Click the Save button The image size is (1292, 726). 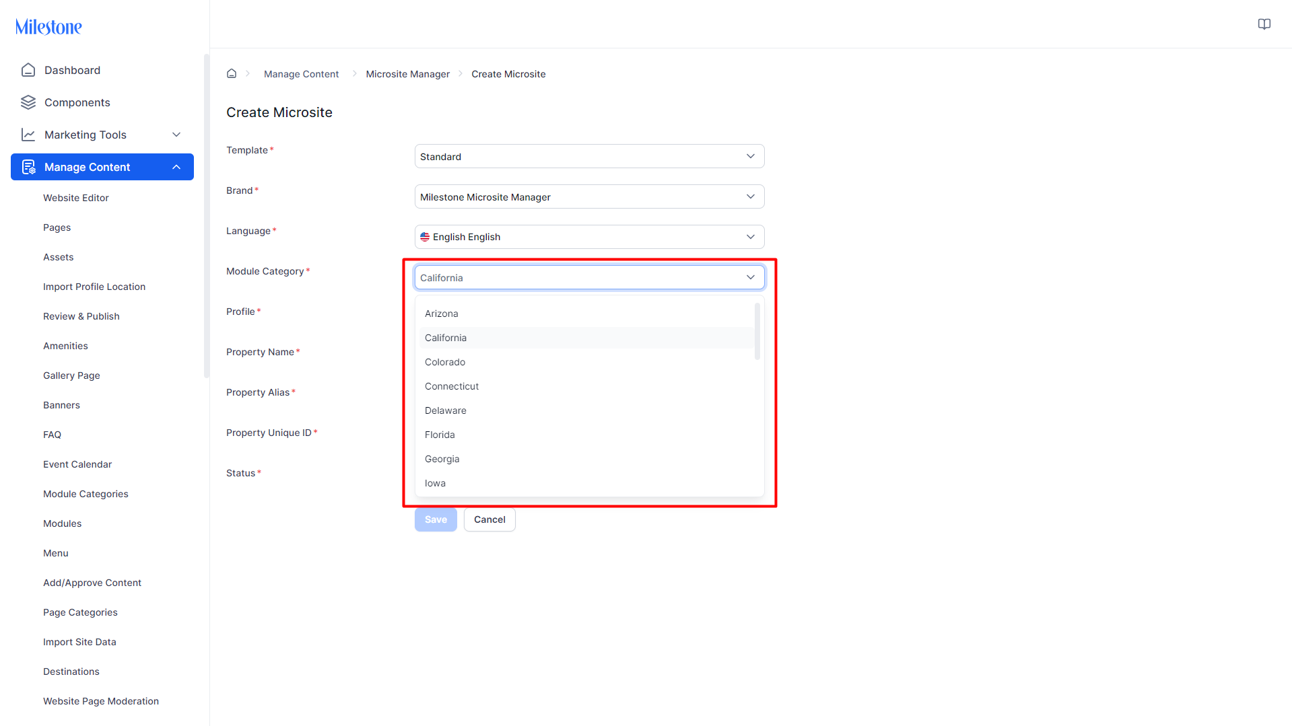(436, 519)
